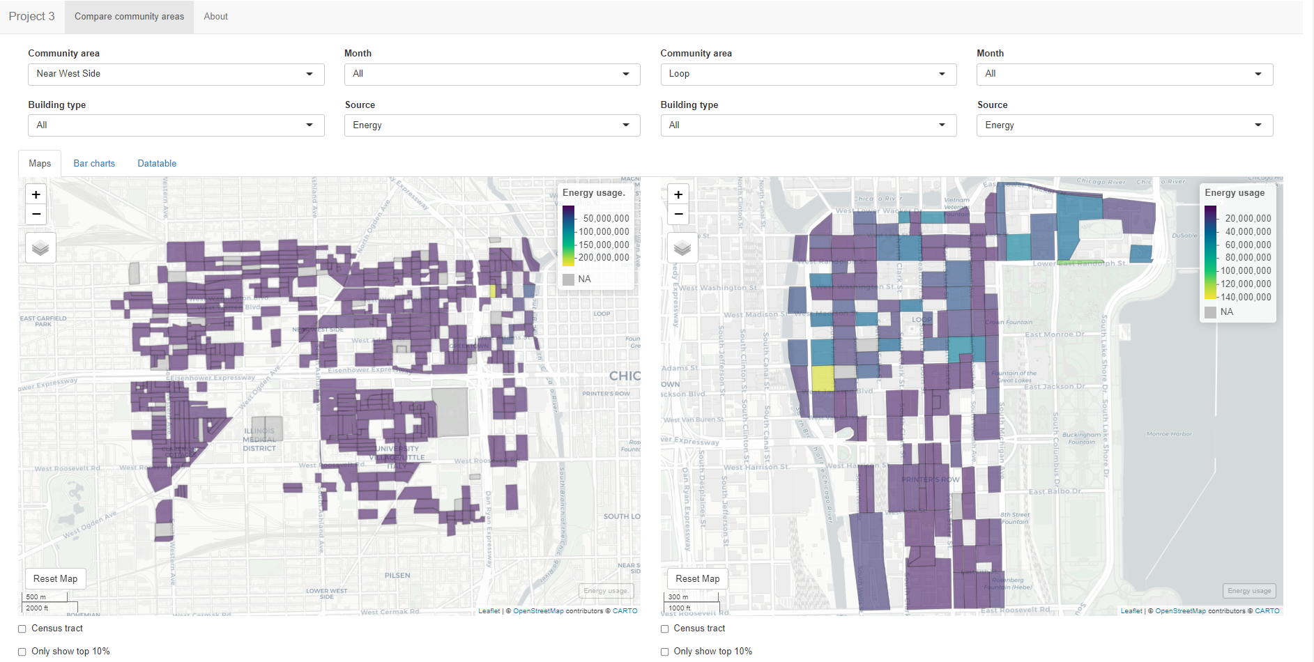This screenshot has height=662, width=1314.
Task: Open the Loop community area dropdown
Action: click(x=809, y=74)
